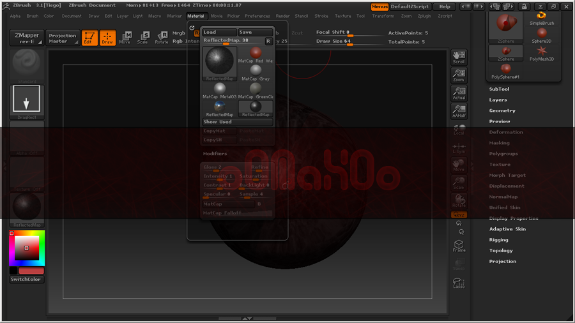575x323 pixels.
Task: Click the SwitchColor button
Action: point(27,280)
